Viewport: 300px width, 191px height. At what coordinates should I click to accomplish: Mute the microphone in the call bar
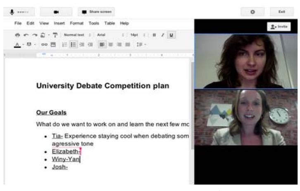click(x=19, y=12)
